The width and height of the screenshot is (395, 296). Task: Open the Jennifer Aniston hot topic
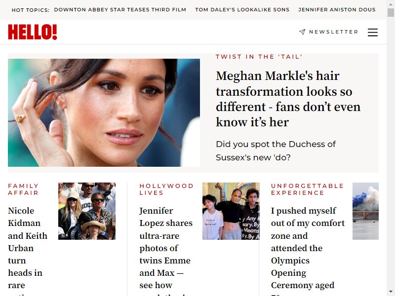tap(337, 9)
